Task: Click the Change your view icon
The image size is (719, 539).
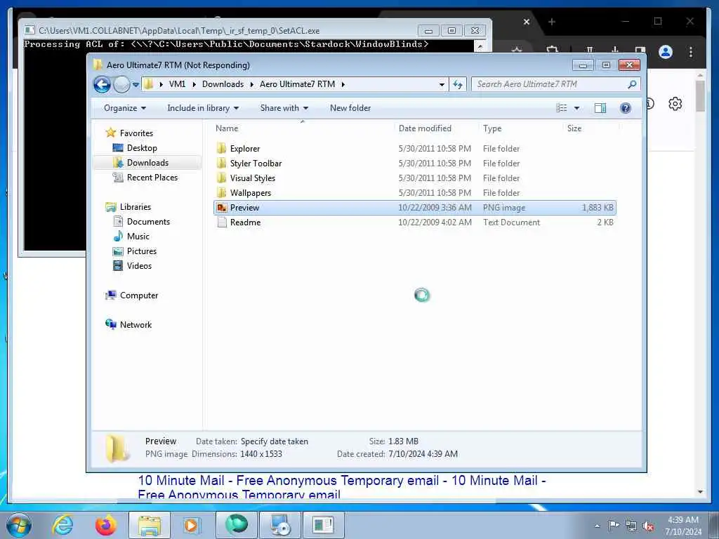Action: point(561,108)
